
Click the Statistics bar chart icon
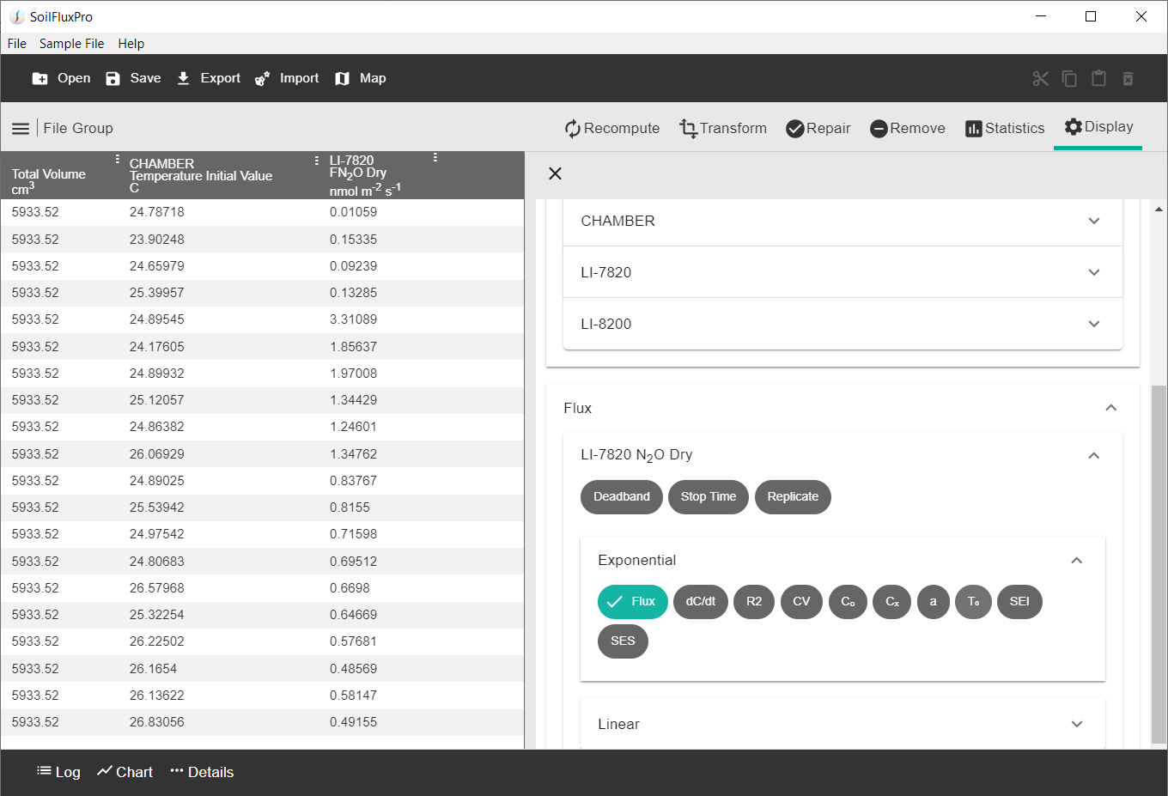coord(973,128)
